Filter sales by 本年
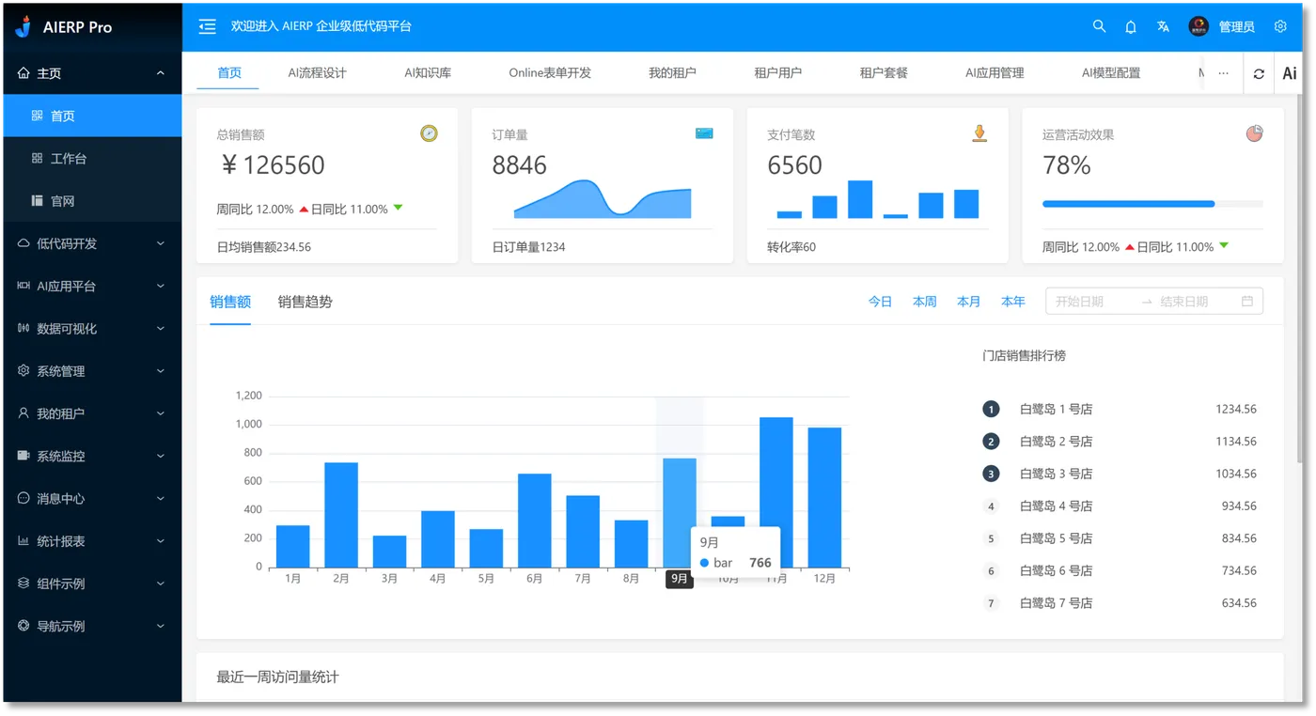The height and width of the screenshot is (716, 1316). point(1012,302)
